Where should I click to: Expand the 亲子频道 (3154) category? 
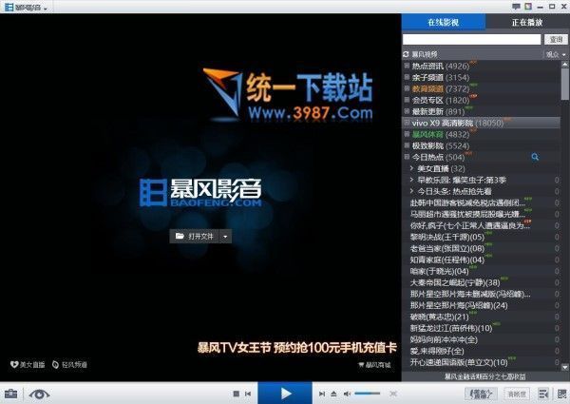408,77
